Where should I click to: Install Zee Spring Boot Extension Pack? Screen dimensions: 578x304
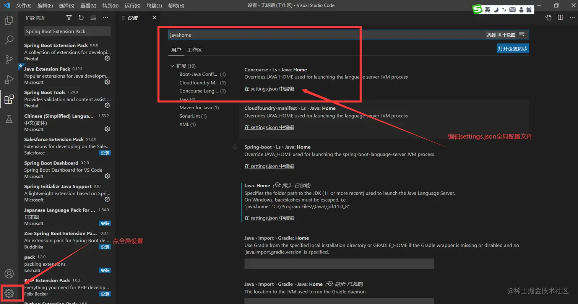[105, 247]
